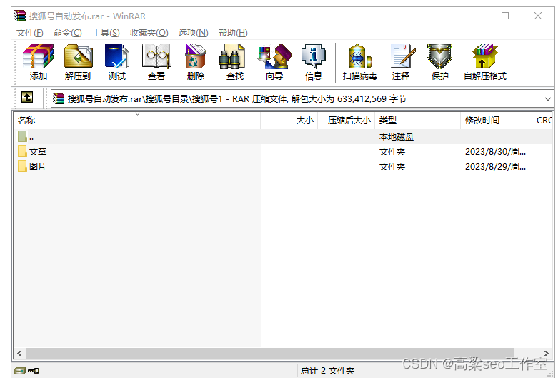558x378 pixels.
Task: Minimize the WinRAR window
Action: 472,16
